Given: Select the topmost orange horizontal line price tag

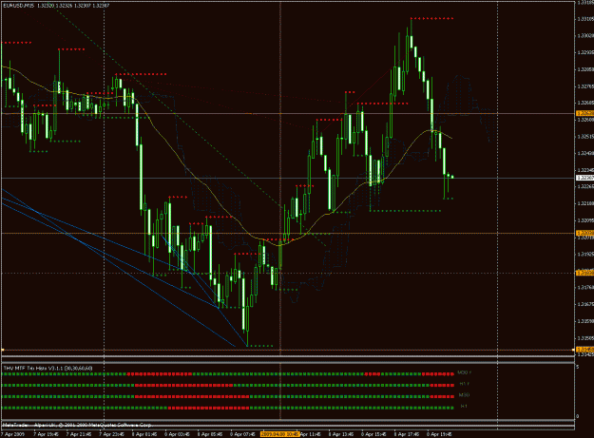Looking at the screenshot, I should [x=584, y=113].
